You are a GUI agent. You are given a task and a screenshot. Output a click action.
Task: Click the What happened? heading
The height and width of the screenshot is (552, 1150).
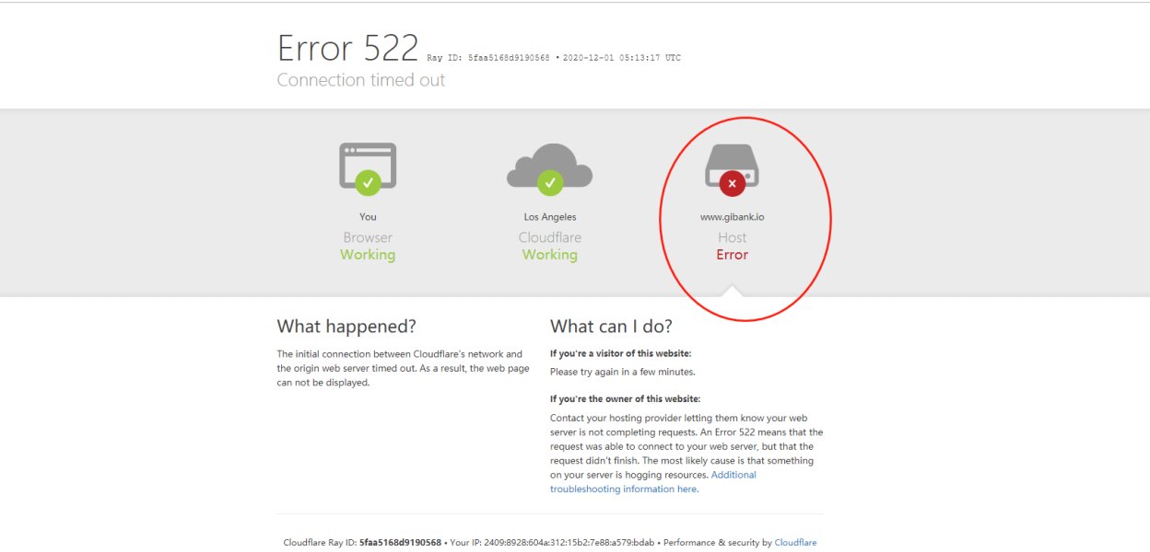pyautogui.click(x=346, y=327)
